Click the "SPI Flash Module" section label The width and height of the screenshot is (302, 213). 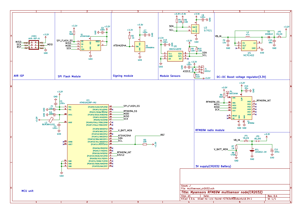pos(69,76)
